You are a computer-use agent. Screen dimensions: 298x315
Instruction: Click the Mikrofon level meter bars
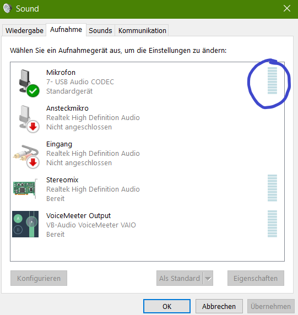pos(272,80)
